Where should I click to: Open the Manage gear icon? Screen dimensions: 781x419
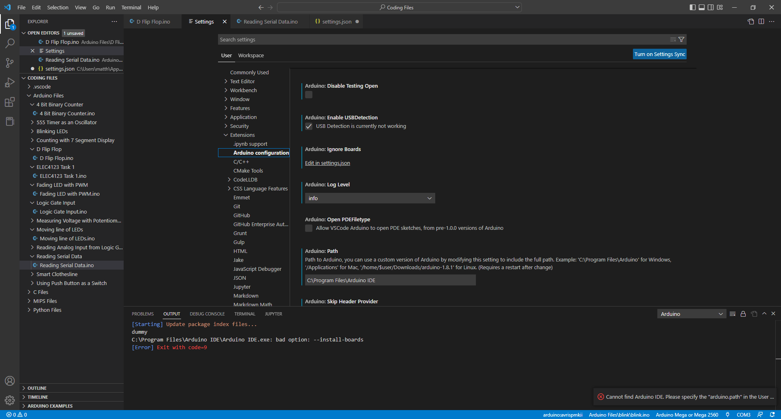10,400
